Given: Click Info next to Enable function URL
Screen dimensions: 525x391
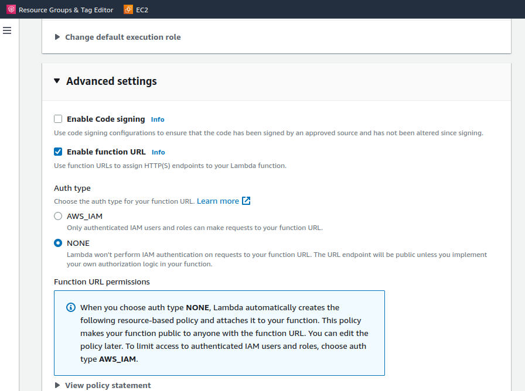Looking at the screenshot, I should coord(158,152).
